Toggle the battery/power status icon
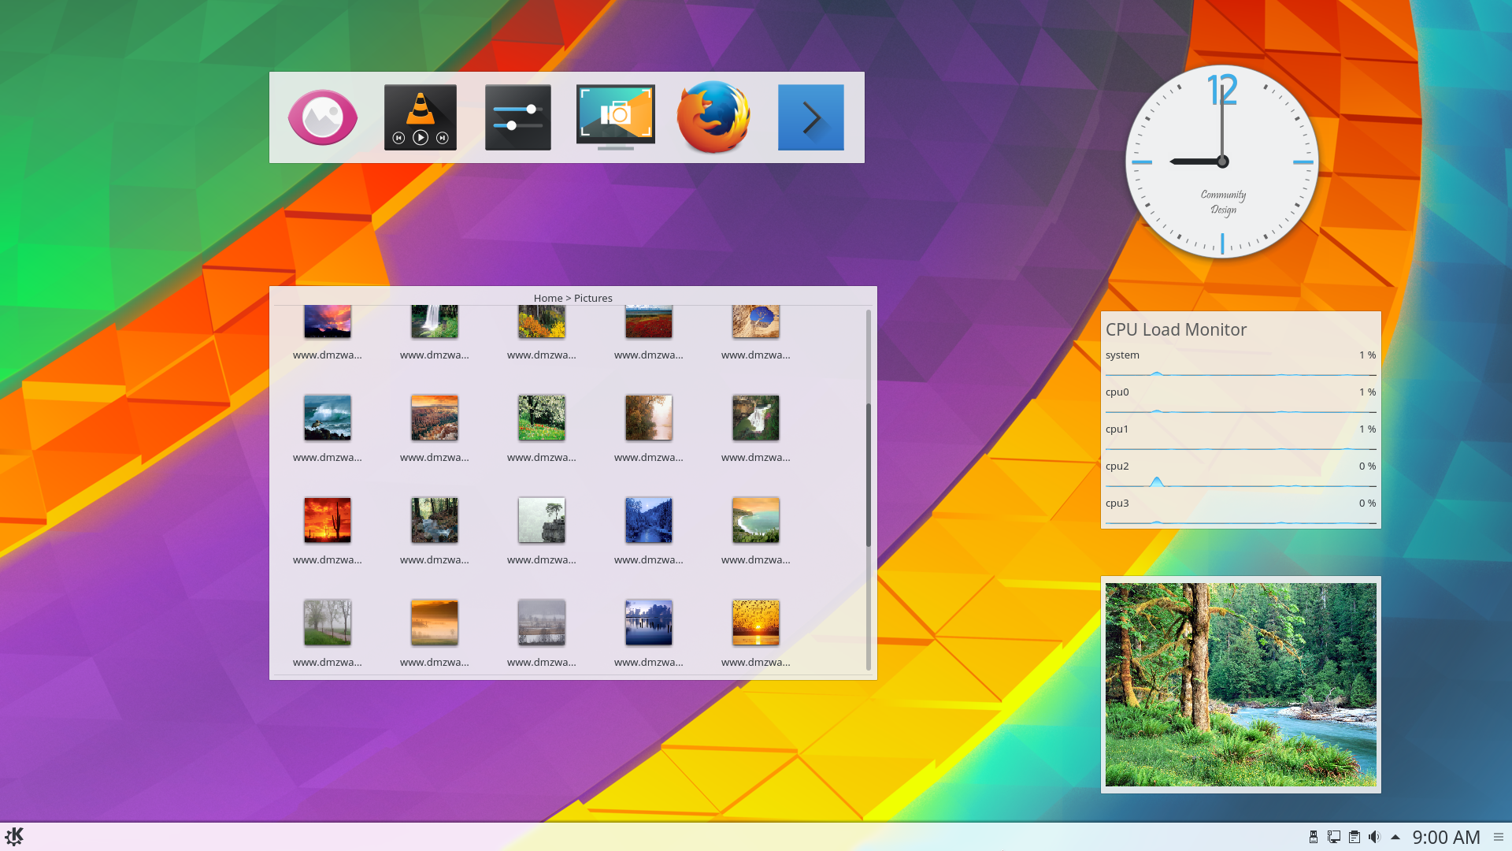The height and width of the screenshot is (851, 1512). [x=1310, y=837]
